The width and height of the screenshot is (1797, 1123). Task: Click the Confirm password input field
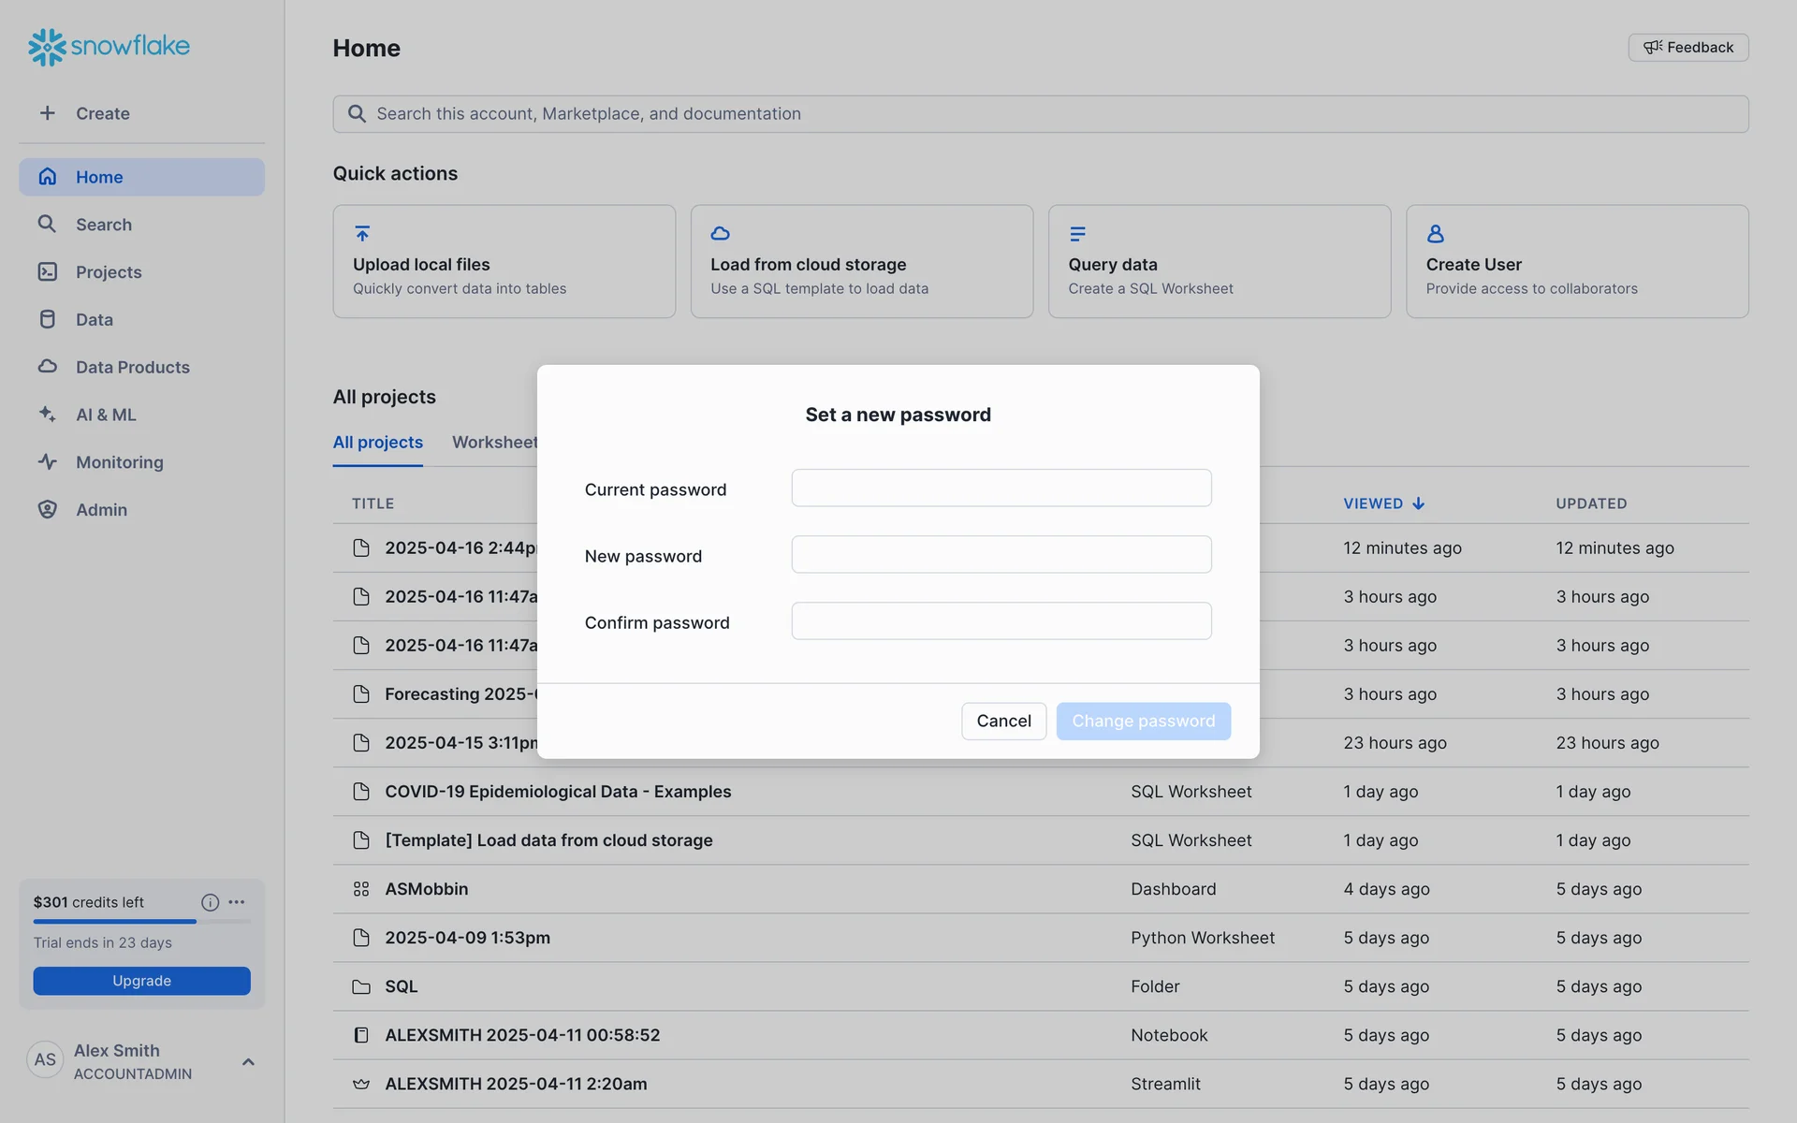point(1001,620)
